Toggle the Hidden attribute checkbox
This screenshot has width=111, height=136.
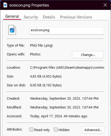tap(55, 129)
